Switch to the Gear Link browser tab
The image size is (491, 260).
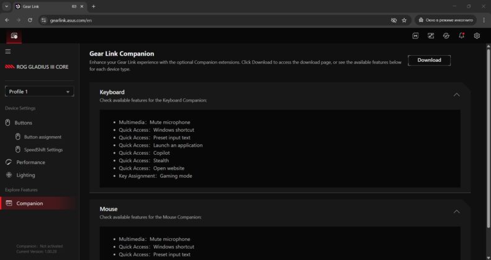50,7
